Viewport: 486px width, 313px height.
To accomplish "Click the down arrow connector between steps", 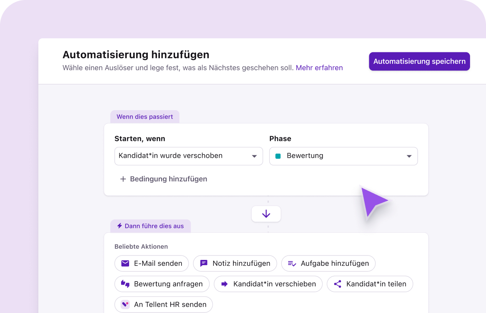I will coord(266,214).
